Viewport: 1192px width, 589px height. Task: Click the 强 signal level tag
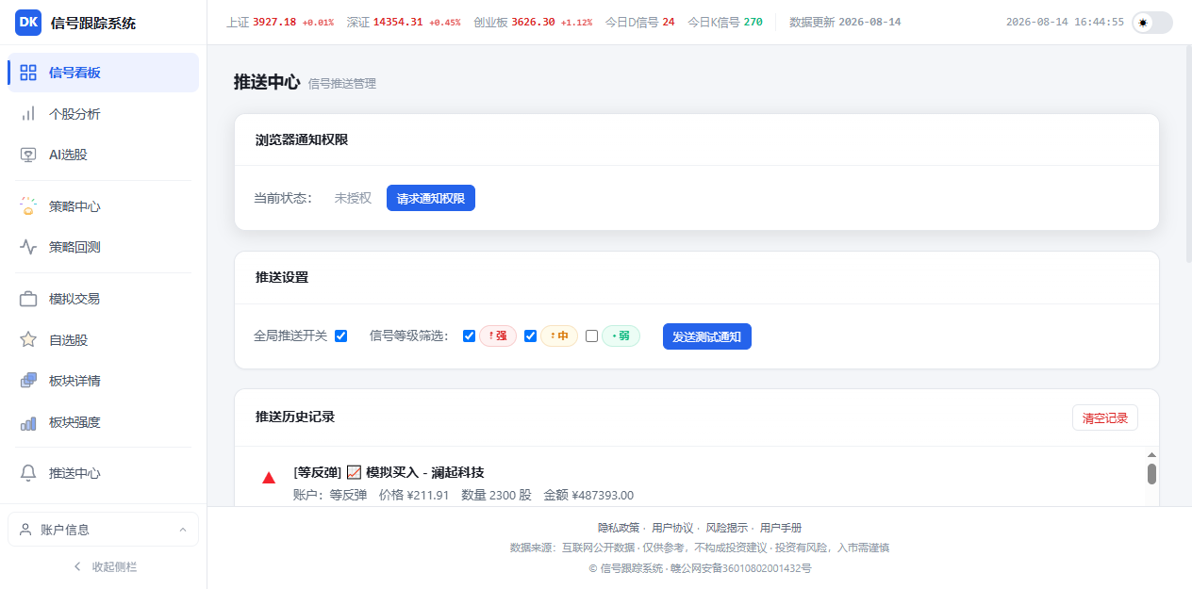(498, 335)
